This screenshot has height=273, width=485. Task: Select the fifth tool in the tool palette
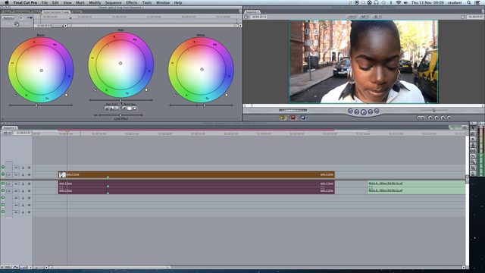click(473, 150)
